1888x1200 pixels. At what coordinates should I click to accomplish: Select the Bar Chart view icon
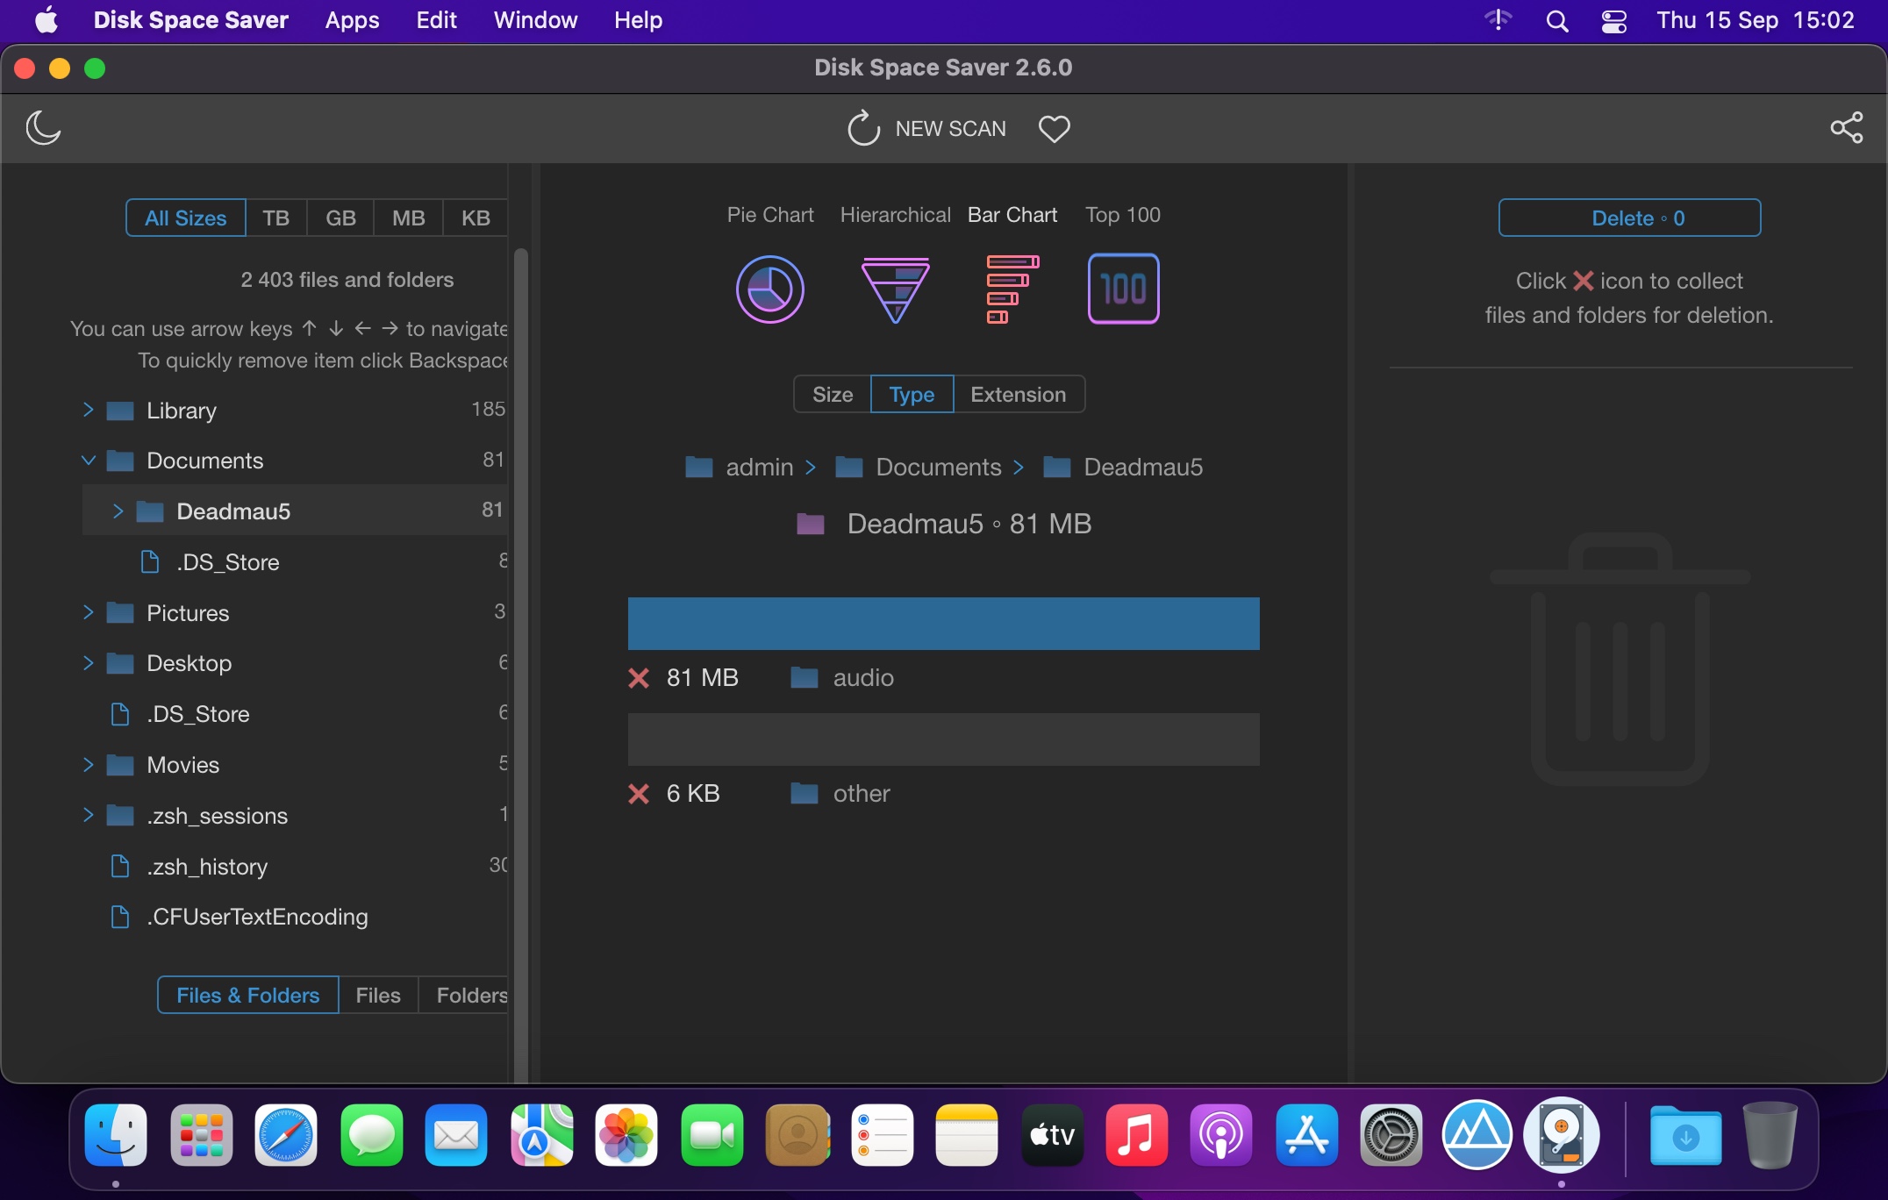(x=1012, y=289)
